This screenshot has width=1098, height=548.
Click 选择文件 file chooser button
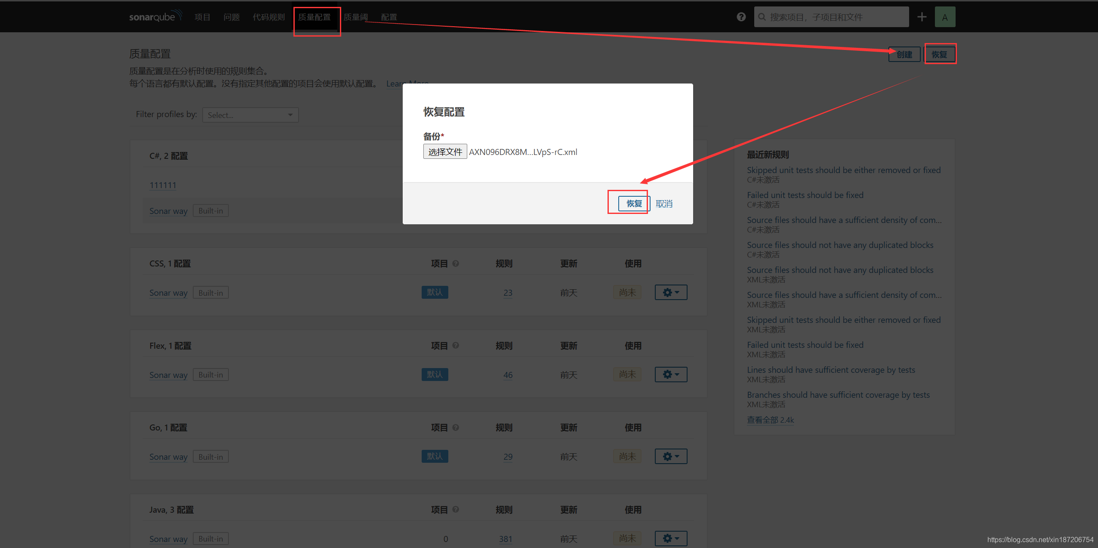[x=445, y=152]
